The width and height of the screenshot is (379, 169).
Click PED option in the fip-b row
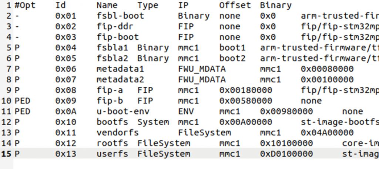point(23,101)
